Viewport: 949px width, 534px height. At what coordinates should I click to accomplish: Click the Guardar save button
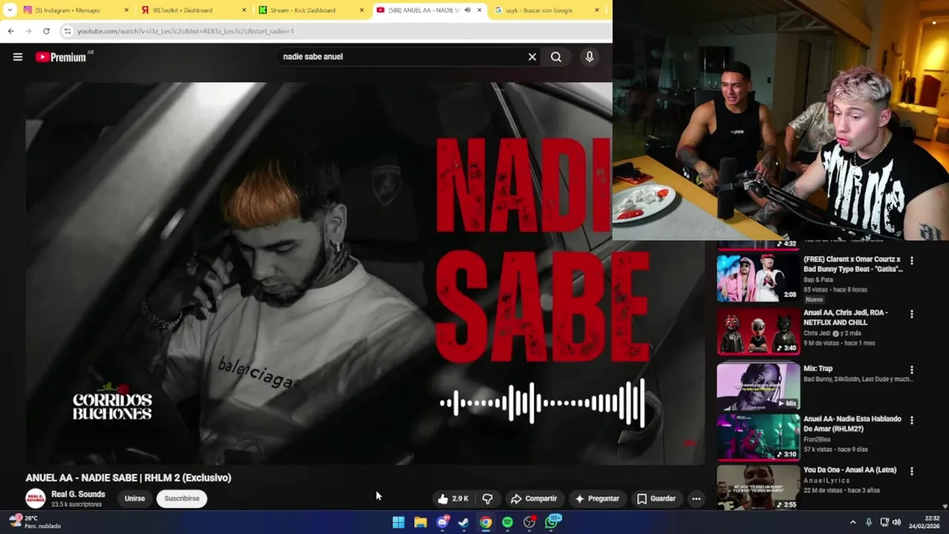[x=656, y=499]
